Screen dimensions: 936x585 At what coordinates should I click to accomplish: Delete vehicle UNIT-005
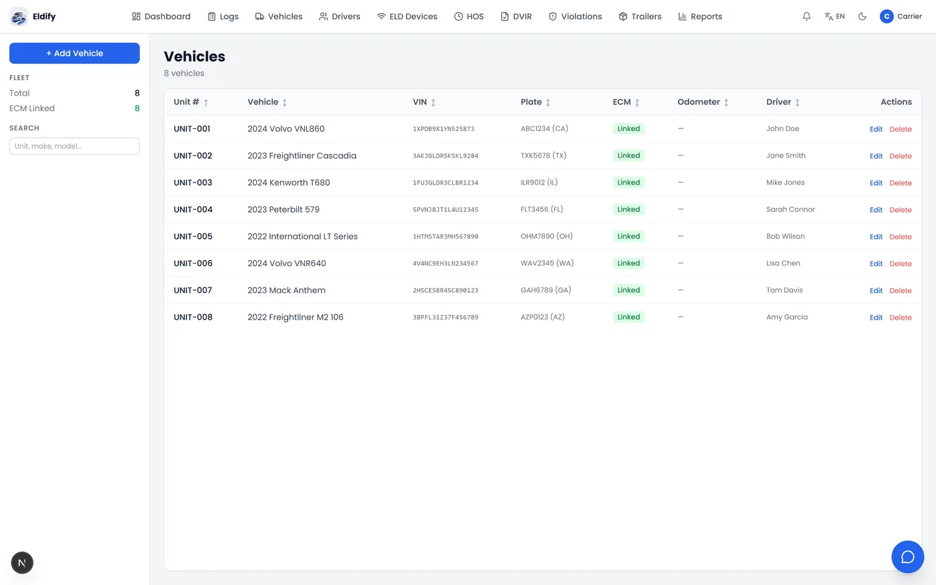click(901, 237)
